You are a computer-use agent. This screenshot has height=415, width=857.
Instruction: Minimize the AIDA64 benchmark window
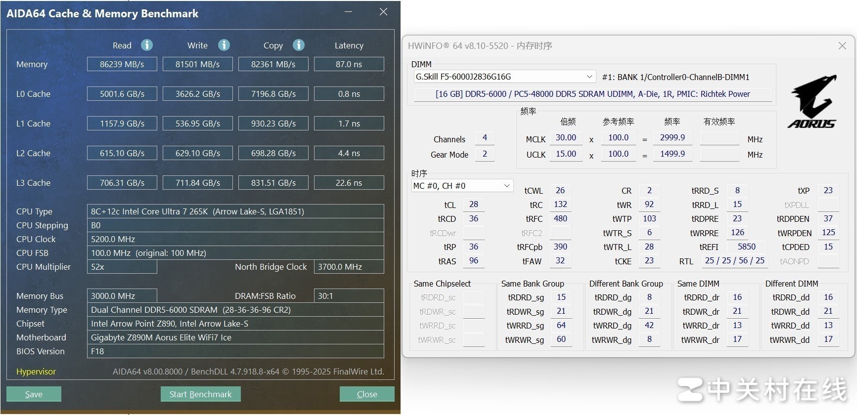(349, 11)
